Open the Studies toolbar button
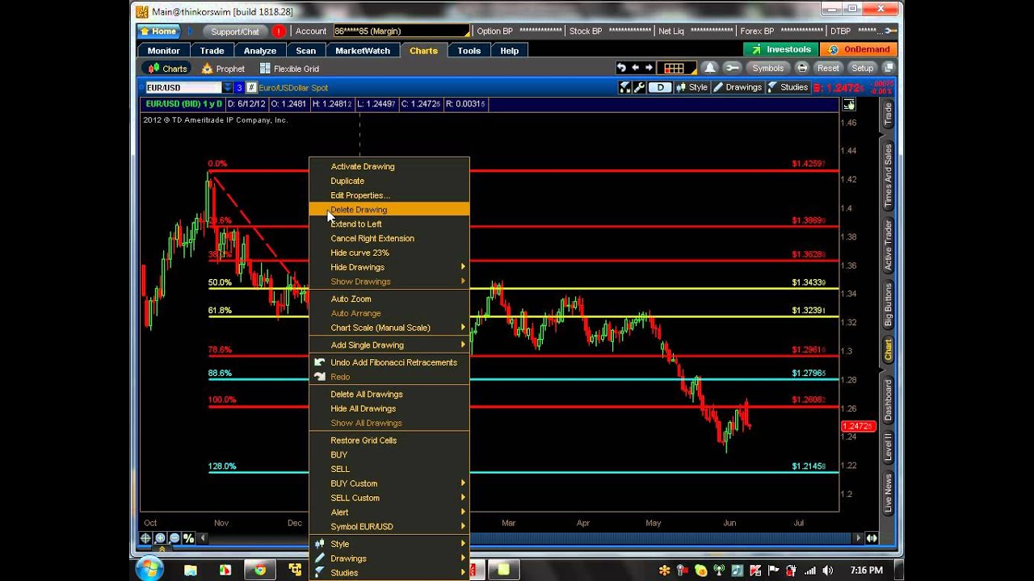The image size is (1034, 581). click(788, 87)
